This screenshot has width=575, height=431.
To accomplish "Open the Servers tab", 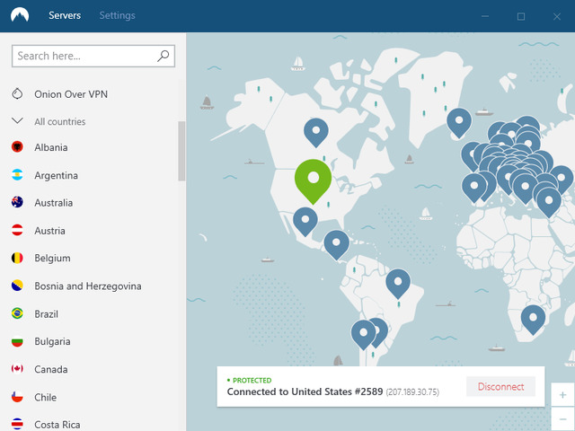I will 65,15.
